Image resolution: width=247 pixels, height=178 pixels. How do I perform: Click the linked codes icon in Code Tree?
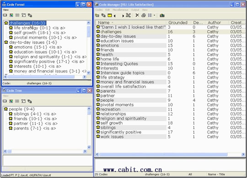[30, 101]
